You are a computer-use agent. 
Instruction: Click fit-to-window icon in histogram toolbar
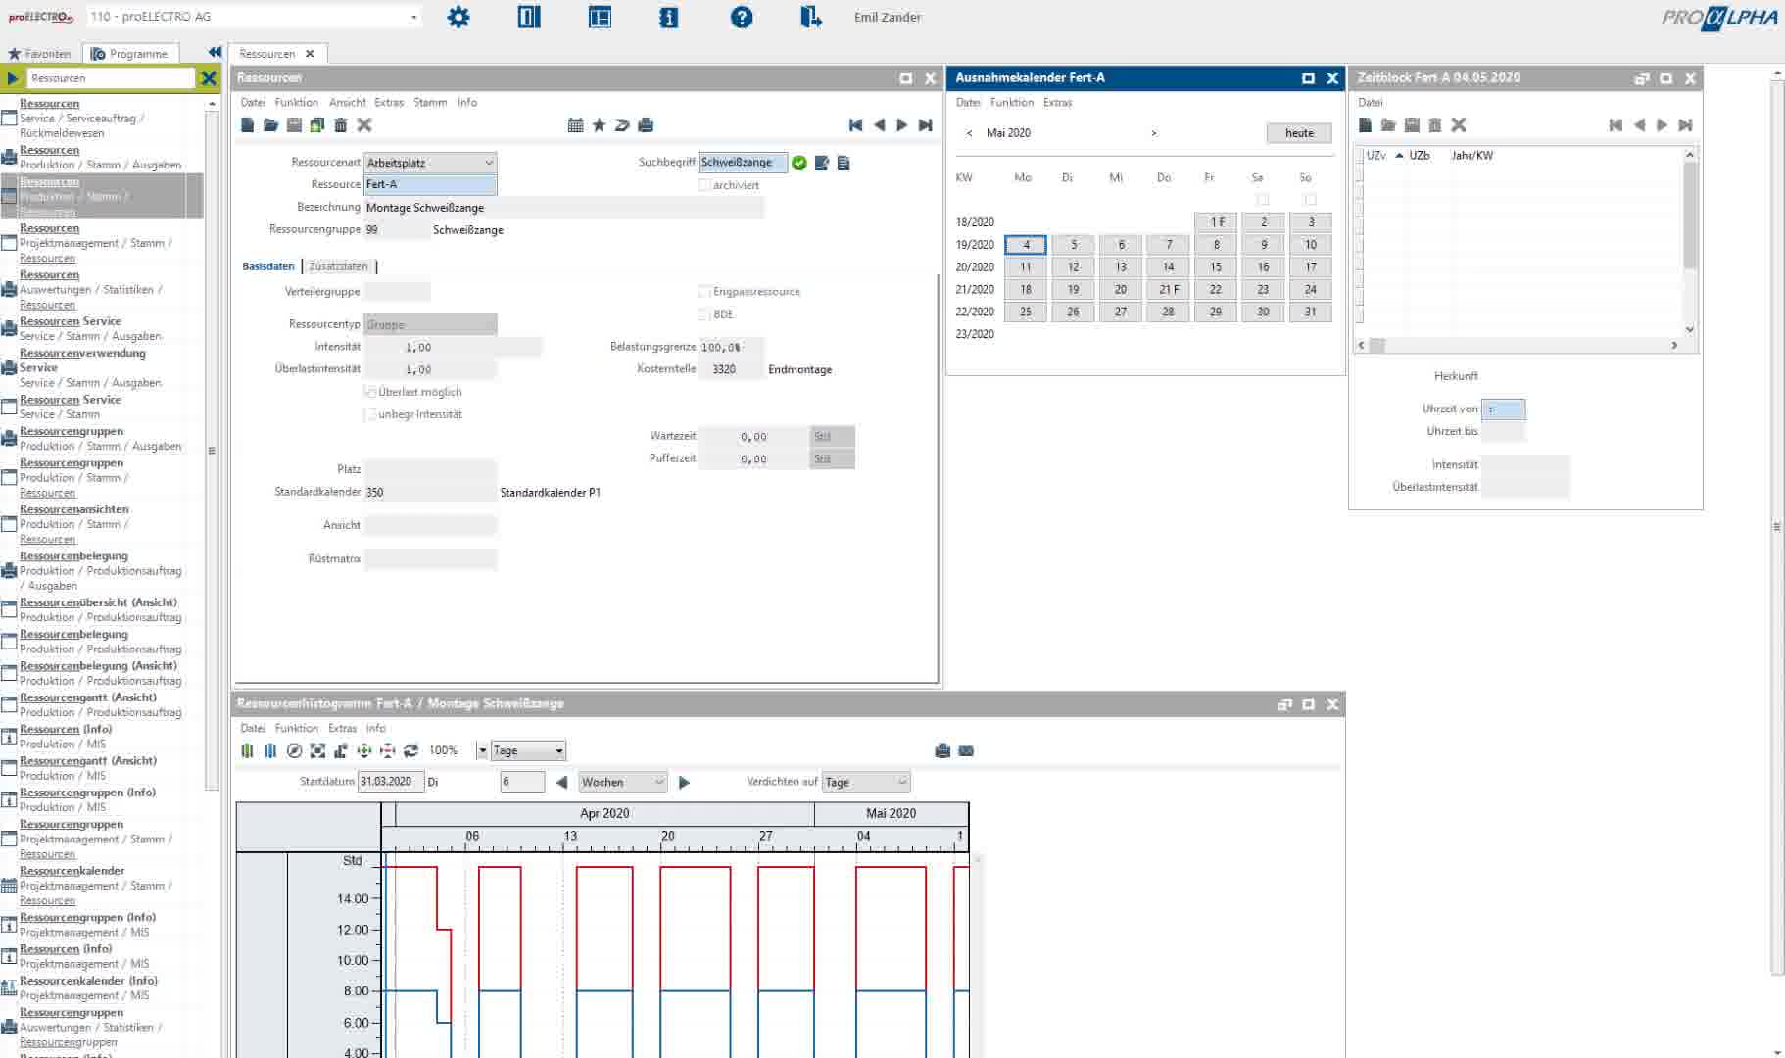(317, 750)
